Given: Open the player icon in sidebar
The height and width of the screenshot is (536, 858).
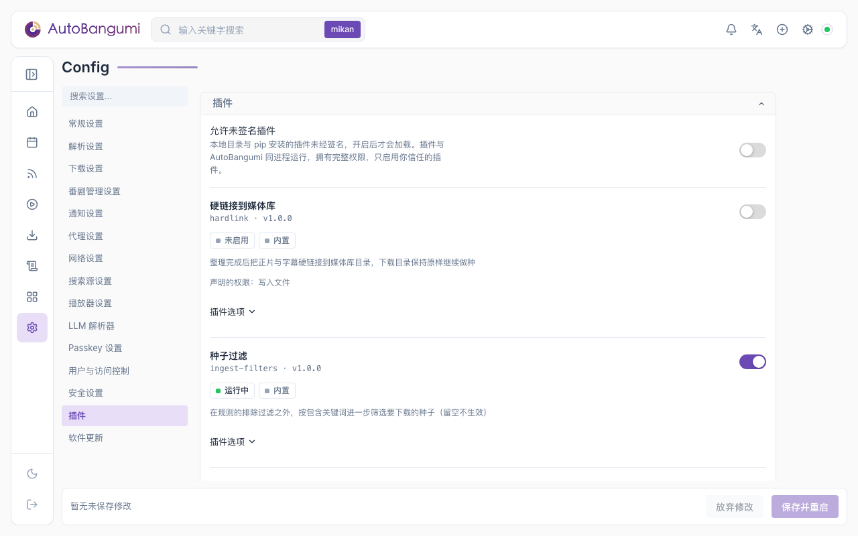Looking at the screenshot, I should 32,204.
